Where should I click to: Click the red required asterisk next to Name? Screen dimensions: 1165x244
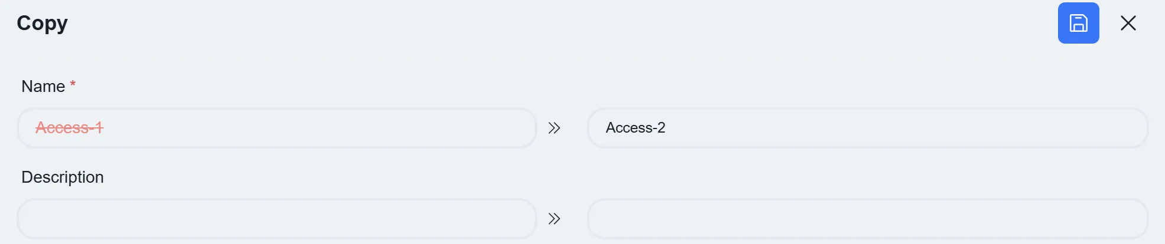(x=73, y=84)
